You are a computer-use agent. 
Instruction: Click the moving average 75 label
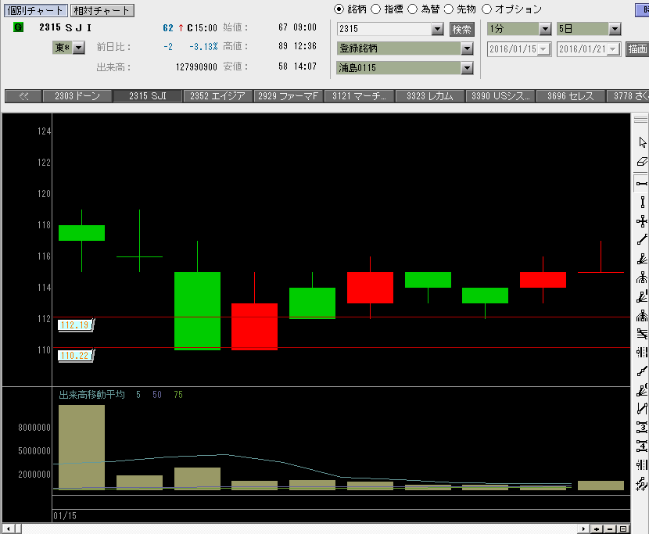(178, 395)
